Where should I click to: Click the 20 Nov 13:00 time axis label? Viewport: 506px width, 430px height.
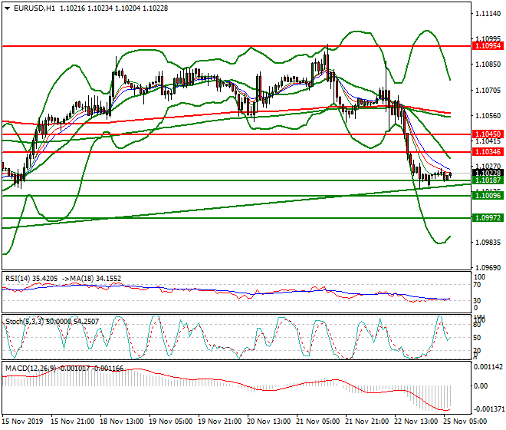269,422
